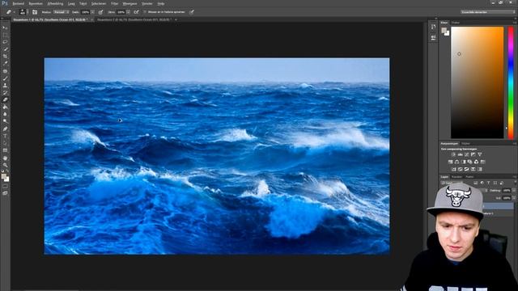The width and height of the screenshot is (518, 291).
Task: Open the collapsed History panel icon
Action: pos(434,27)
